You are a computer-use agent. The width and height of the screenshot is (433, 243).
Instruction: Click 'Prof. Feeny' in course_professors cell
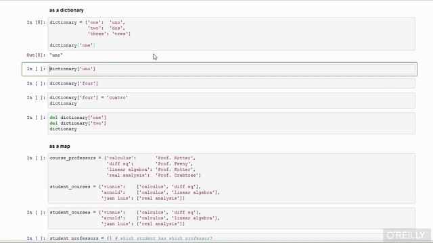pos(173,163)
